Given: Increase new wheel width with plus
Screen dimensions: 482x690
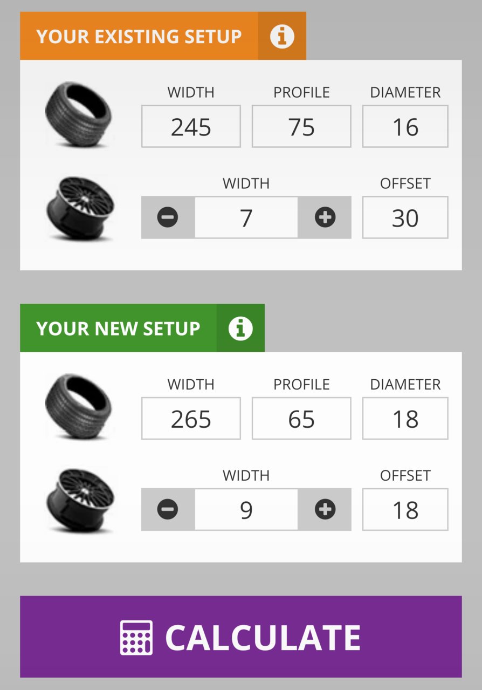Looking at the screenshot, I should (x=325, y=509).
